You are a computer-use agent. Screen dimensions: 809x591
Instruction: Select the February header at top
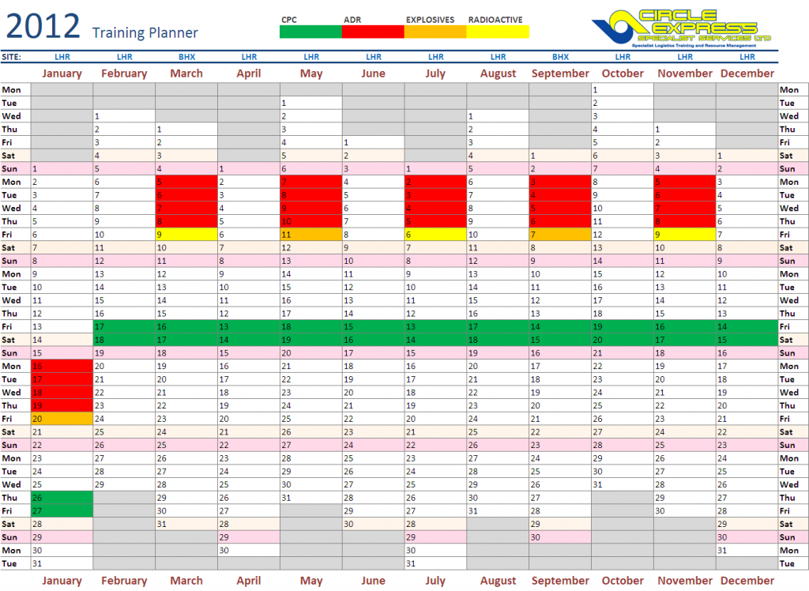click(124, 73)
